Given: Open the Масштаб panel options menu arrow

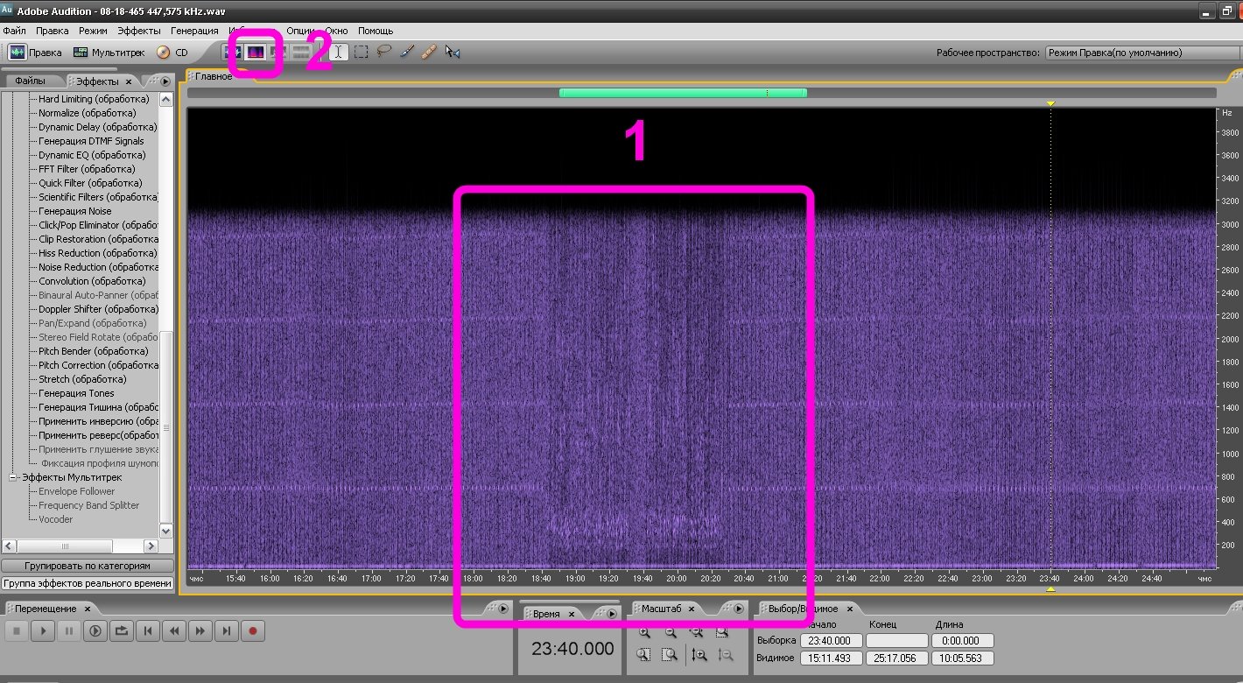Looking at the screenshot, I should 739,609.
